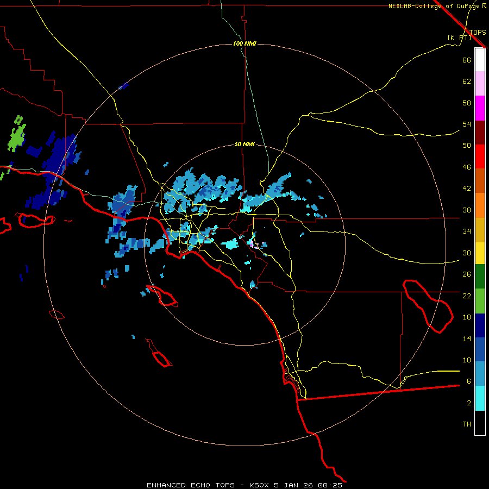The width and height of the screenshot is (489, 489).
Task: Click the navy 22 kft legend swatch
Action: (x=479, y=325)
